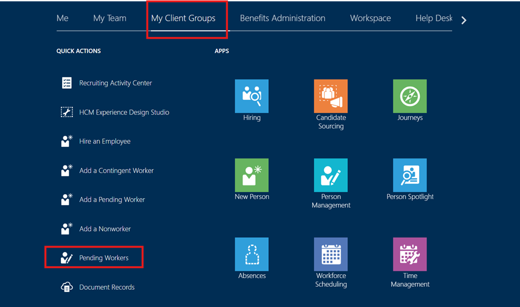Open the Help Desk tab
Viewport: 520px width, 307px height.
pyautogui.click(x=434, y=18)
